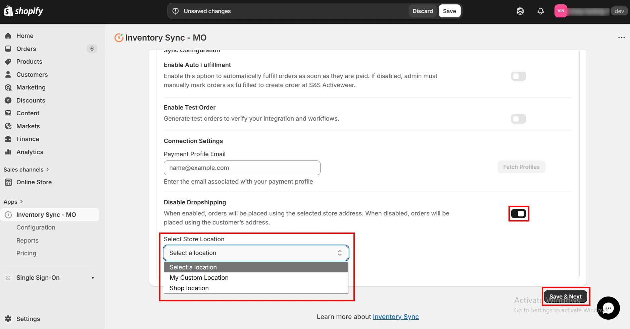This screenshot has width=630, height=329.
Task: Click the Save & Next button
Action: pyautogui.click(x=565, y=297)
